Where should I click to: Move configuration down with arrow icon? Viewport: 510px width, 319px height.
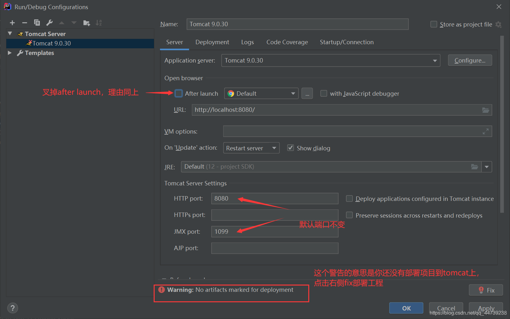point(74,23)
